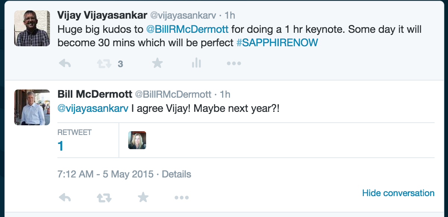
Task: Retweet Vijay's keynote kudos tweet
Action: tap(104, 64)
